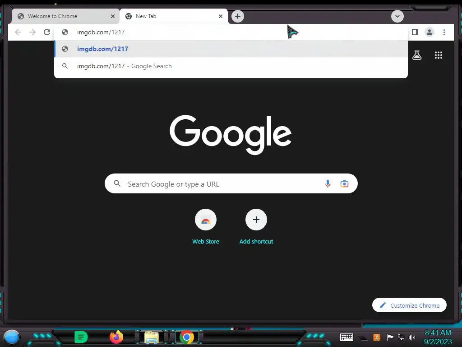Open the clock showing 8:41 AM
Viewport: 462px width, 347px height.
[x=438, y=337]
